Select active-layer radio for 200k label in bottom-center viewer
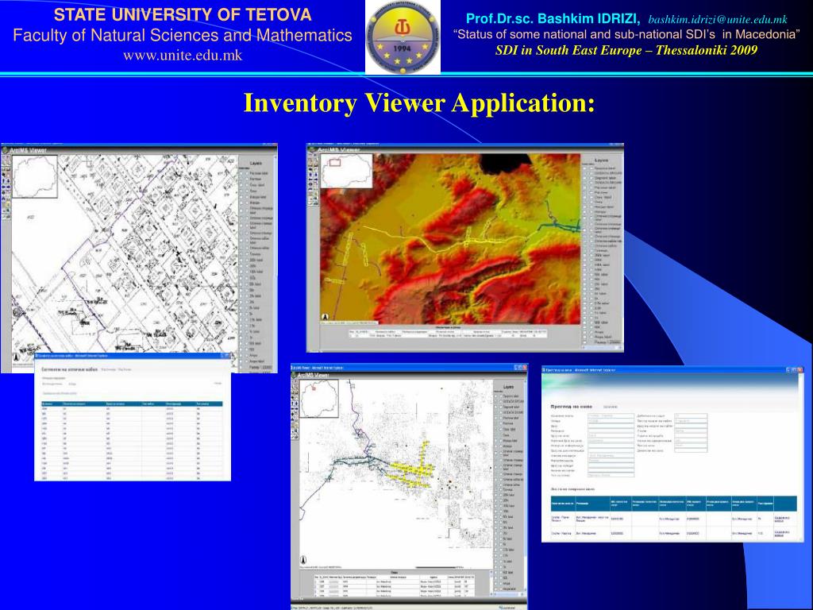 click(501, 495)
